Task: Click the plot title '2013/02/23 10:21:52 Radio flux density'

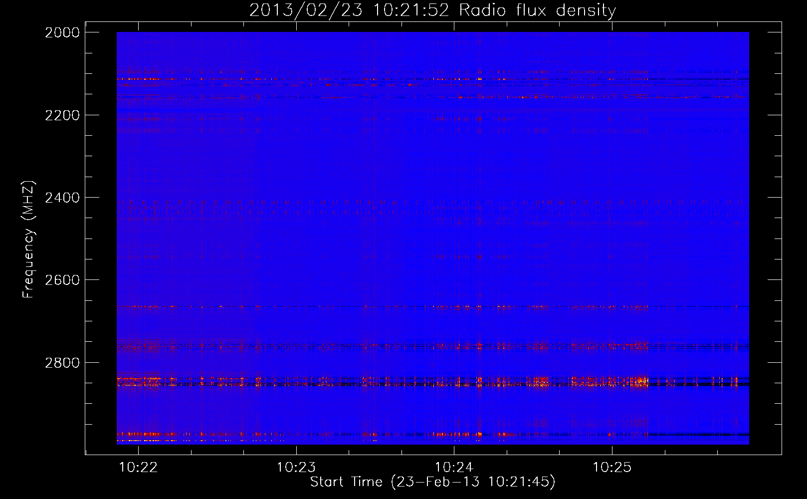Action: 432,10
